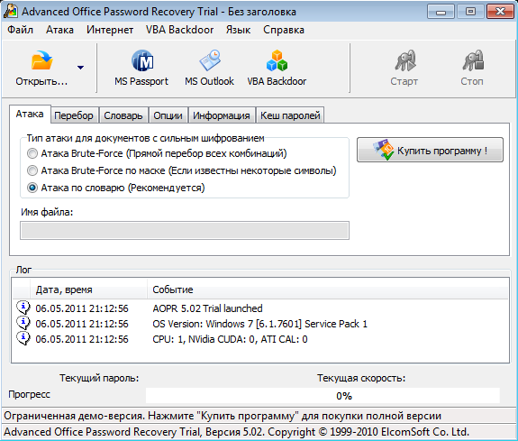The width and height of the screenshot is (518, 441).
Task: Open the Справка menu
Action: 284,30
